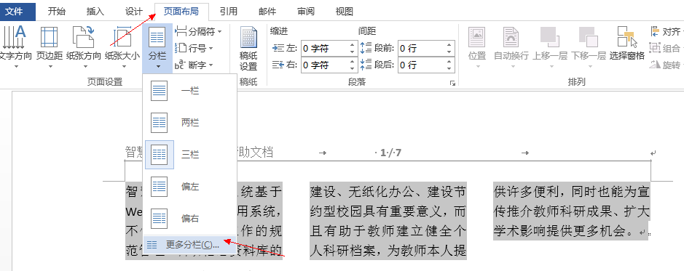This screenshot has height=271, width=684.
Task: Open the 文件 file tab
Action: pyautogui.click(x=15, y=12)
